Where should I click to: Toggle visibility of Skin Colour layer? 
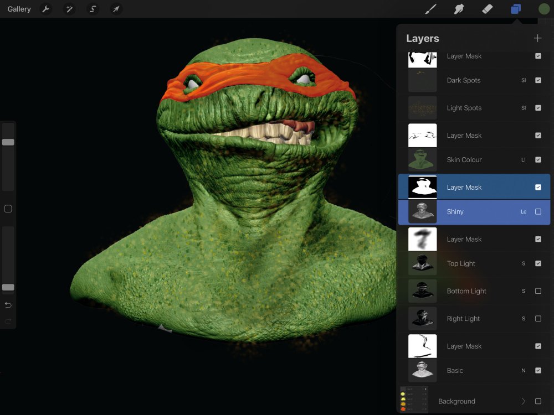click(x=538, y=159)
